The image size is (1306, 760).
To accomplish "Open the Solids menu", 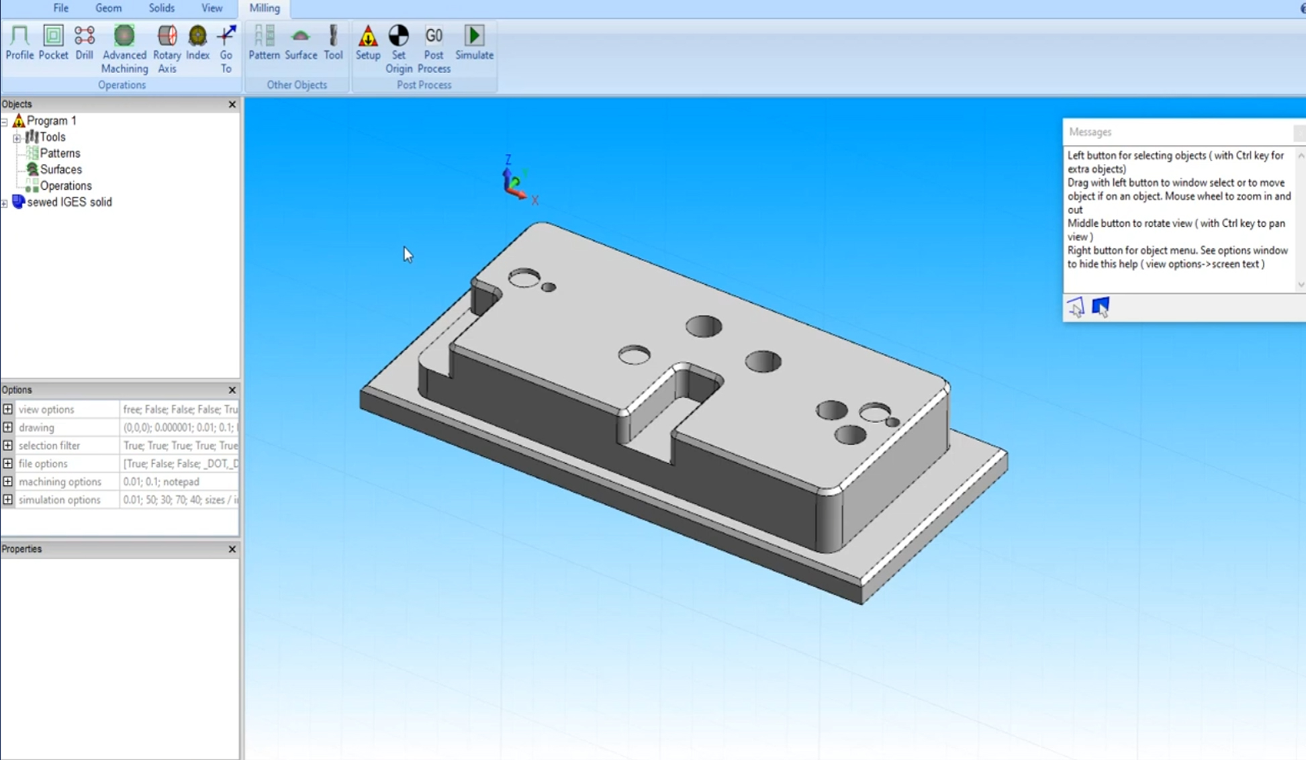I will [x=161, y=8].
